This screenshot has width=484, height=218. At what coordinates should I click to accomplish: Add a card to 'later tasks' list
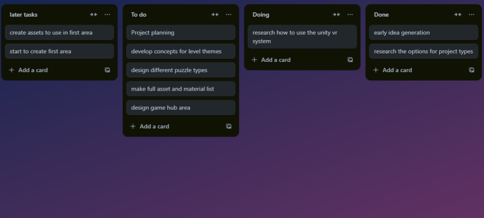[33, 70]
